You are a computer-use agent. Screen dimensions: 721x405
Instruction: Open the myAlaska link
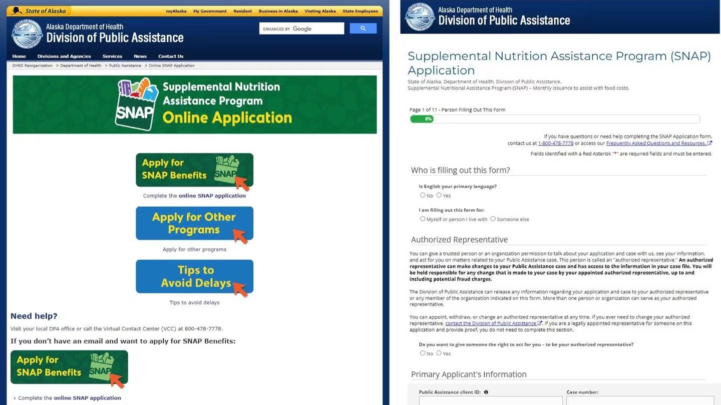click(x=176, y=11)
